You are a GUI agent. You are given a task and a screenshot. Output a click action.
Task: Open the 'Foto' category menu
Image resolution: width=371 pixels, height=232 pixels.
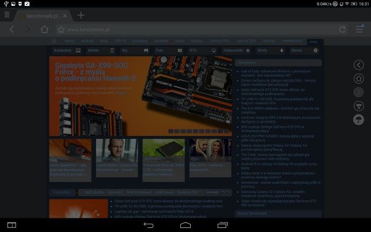[168, 51]
